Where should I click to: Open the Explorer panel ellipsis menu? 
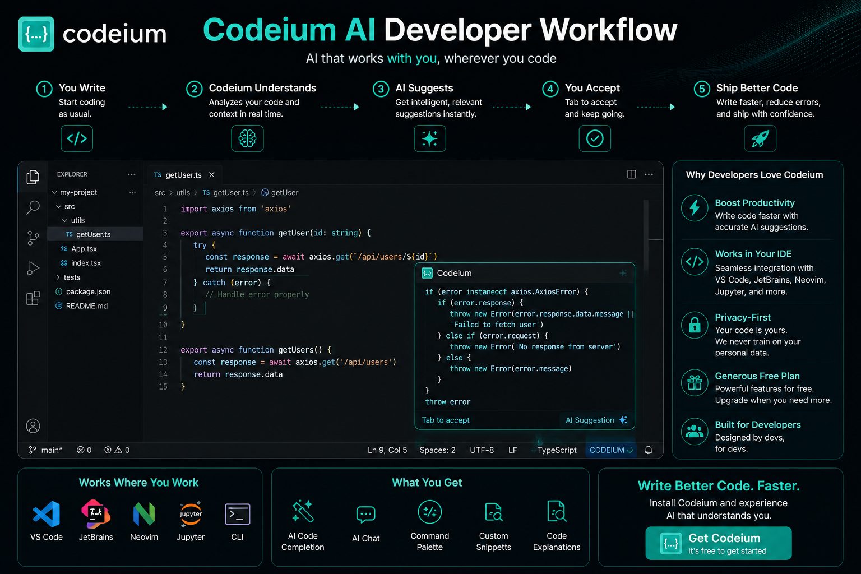132,174
